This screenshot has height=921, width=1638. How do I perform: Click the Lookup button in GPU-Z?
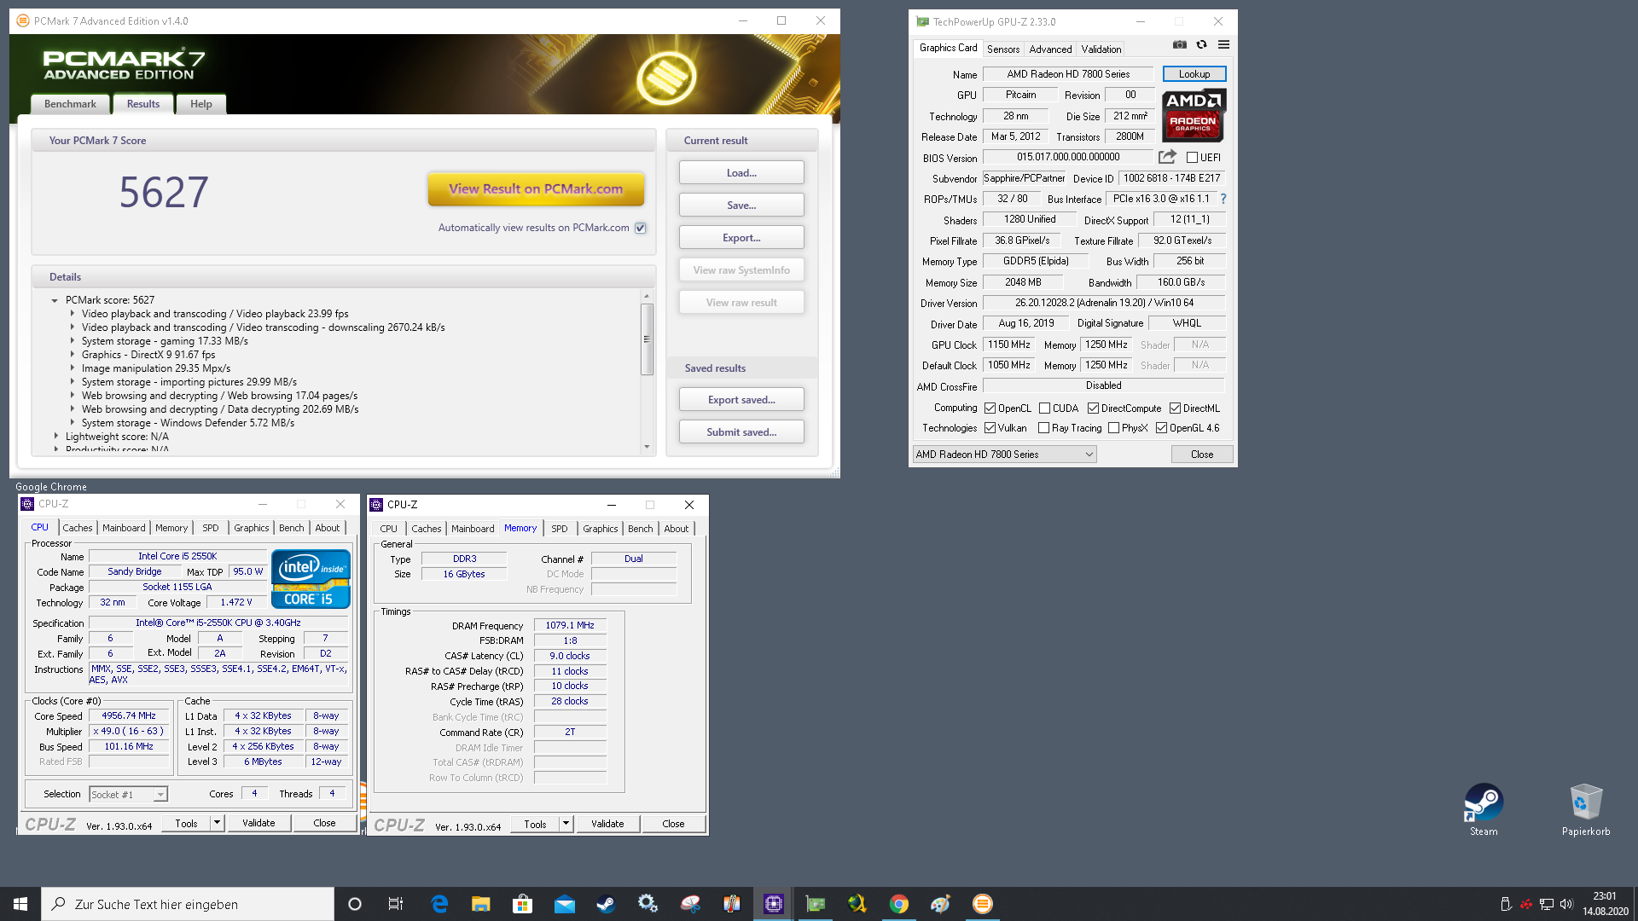(x=1194, y=74)
